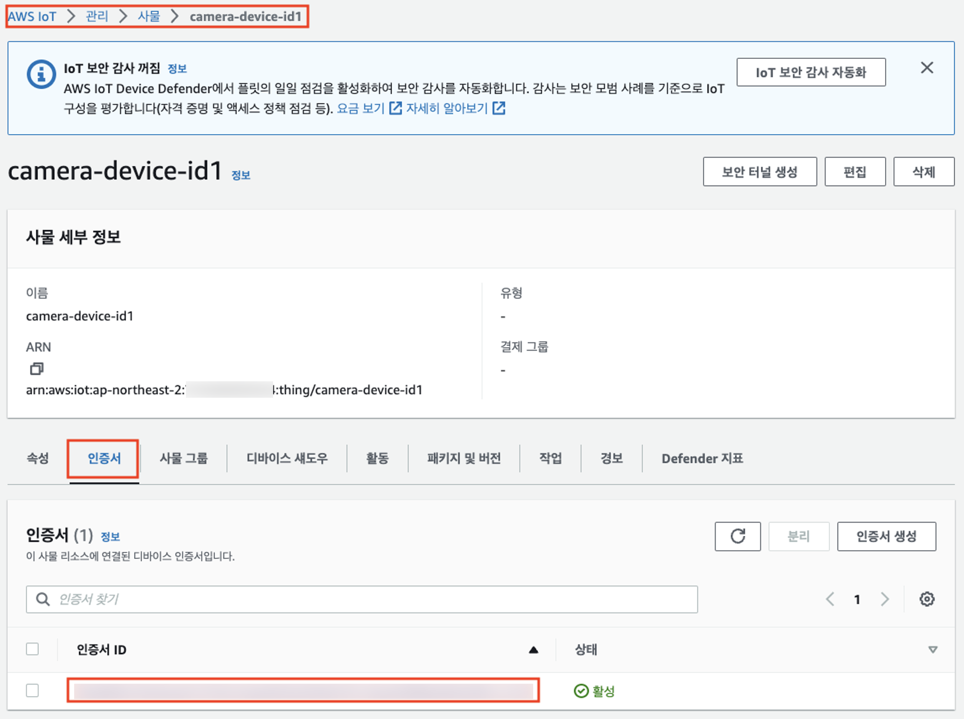Click 인증서 생성 button

[x=886, y=536]
